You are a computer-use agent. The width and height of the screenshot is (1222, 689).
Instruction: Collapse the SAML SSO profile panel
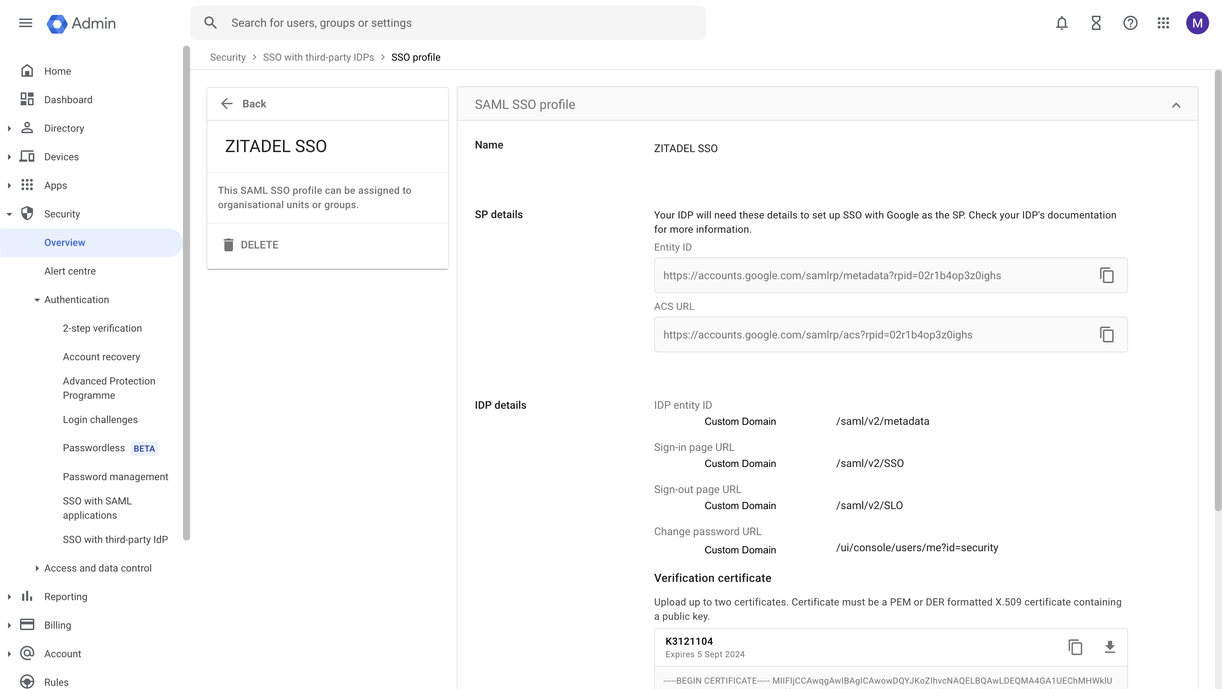click(x=1177, y=105)
